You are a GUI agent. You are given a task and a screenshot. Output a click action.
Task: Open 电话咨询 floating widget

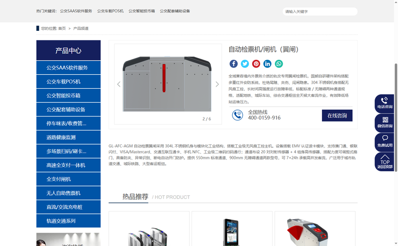click(385, 104)
